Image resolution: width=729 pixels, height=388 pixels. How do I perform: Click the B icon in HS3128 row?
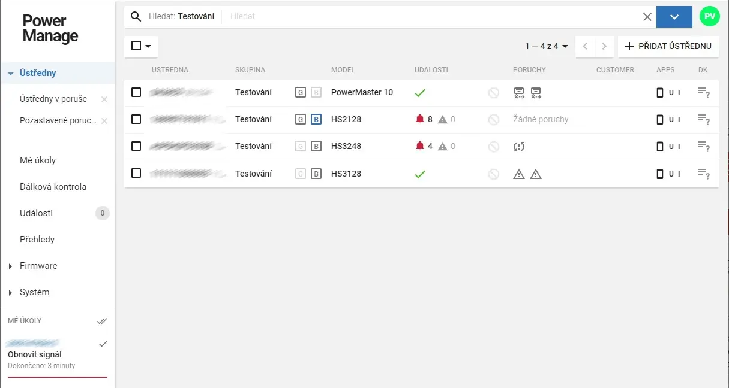[x=316, y=174]
